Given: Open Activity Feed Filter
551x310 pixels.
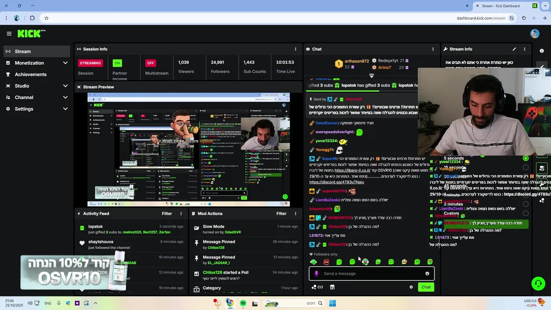Looking at the screenshot, I should (167, 214).
